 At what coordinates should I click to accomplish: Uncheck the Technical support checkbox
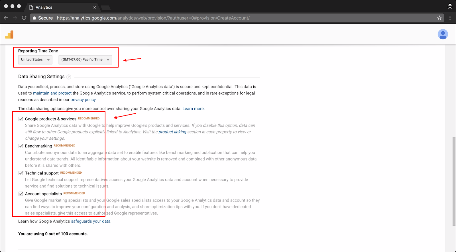[x=21, y=173]
